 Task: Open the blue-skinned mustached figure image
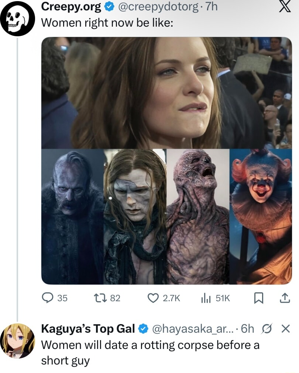72,216
